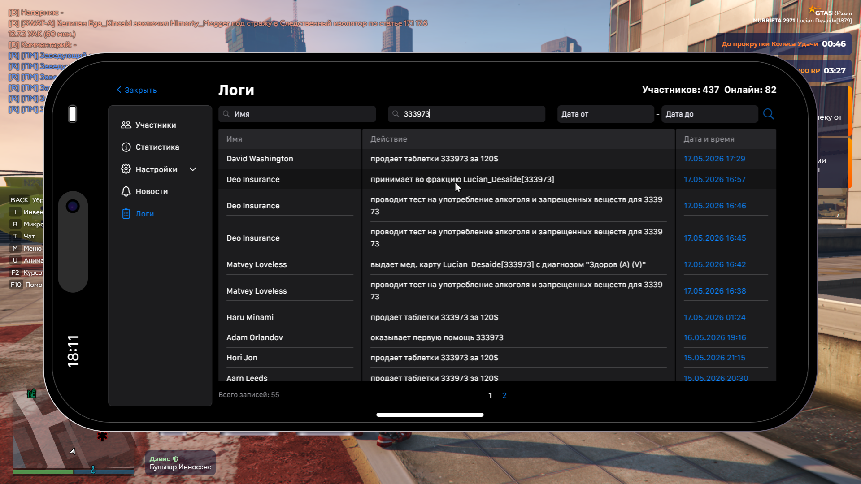Image resolution: width=861 pixels, height=484 pixels.
Task: Focus the Имя search field
Action: (297, 114)
